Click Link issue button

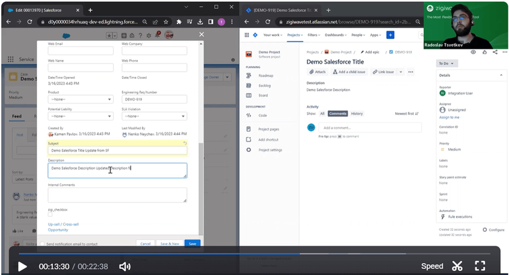(383, 72)
